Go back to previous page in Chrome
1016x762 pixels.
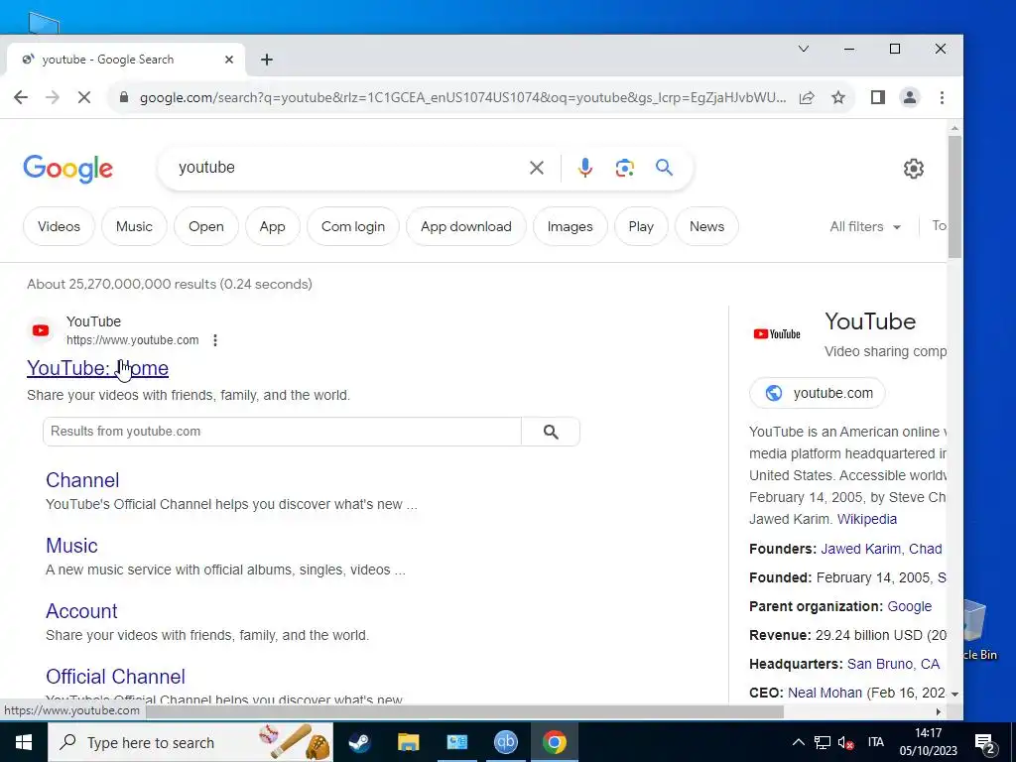pos(21,97)
